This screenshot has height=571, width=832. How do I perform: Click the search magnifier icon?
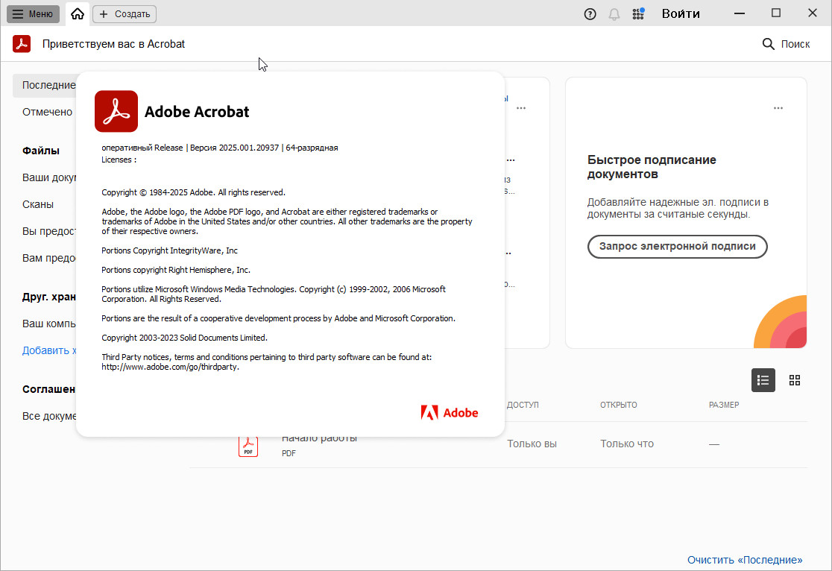(x=769, y=44)
